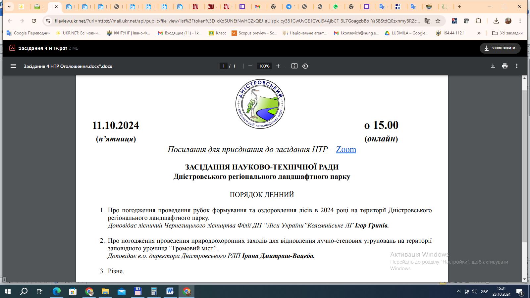Bookmark this page with the star icon

pos(438,21)
